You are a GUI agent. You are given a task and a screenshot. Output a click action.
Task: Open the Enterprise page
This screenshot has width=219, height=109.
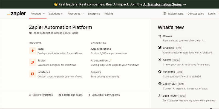(x=94, y=13)
